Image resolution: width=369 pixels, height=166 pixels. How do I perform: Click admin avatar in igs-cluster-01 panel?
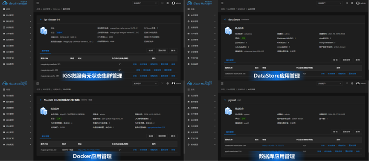coord(174,3)
